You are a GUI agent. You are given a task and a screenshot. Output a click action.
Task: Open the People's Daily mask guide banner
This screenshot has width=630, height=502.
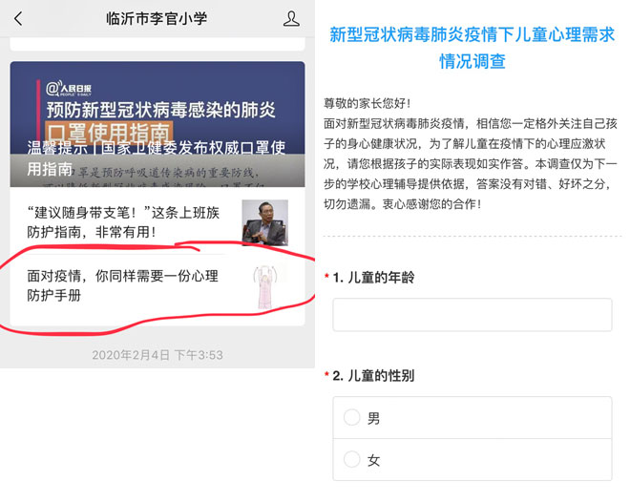[157, 124]
